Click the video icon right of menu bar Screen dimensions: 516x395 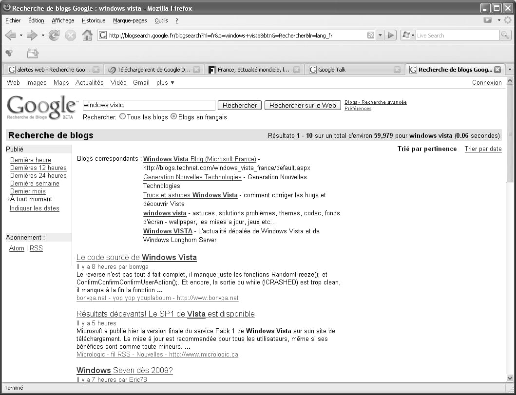click(488, 20)
